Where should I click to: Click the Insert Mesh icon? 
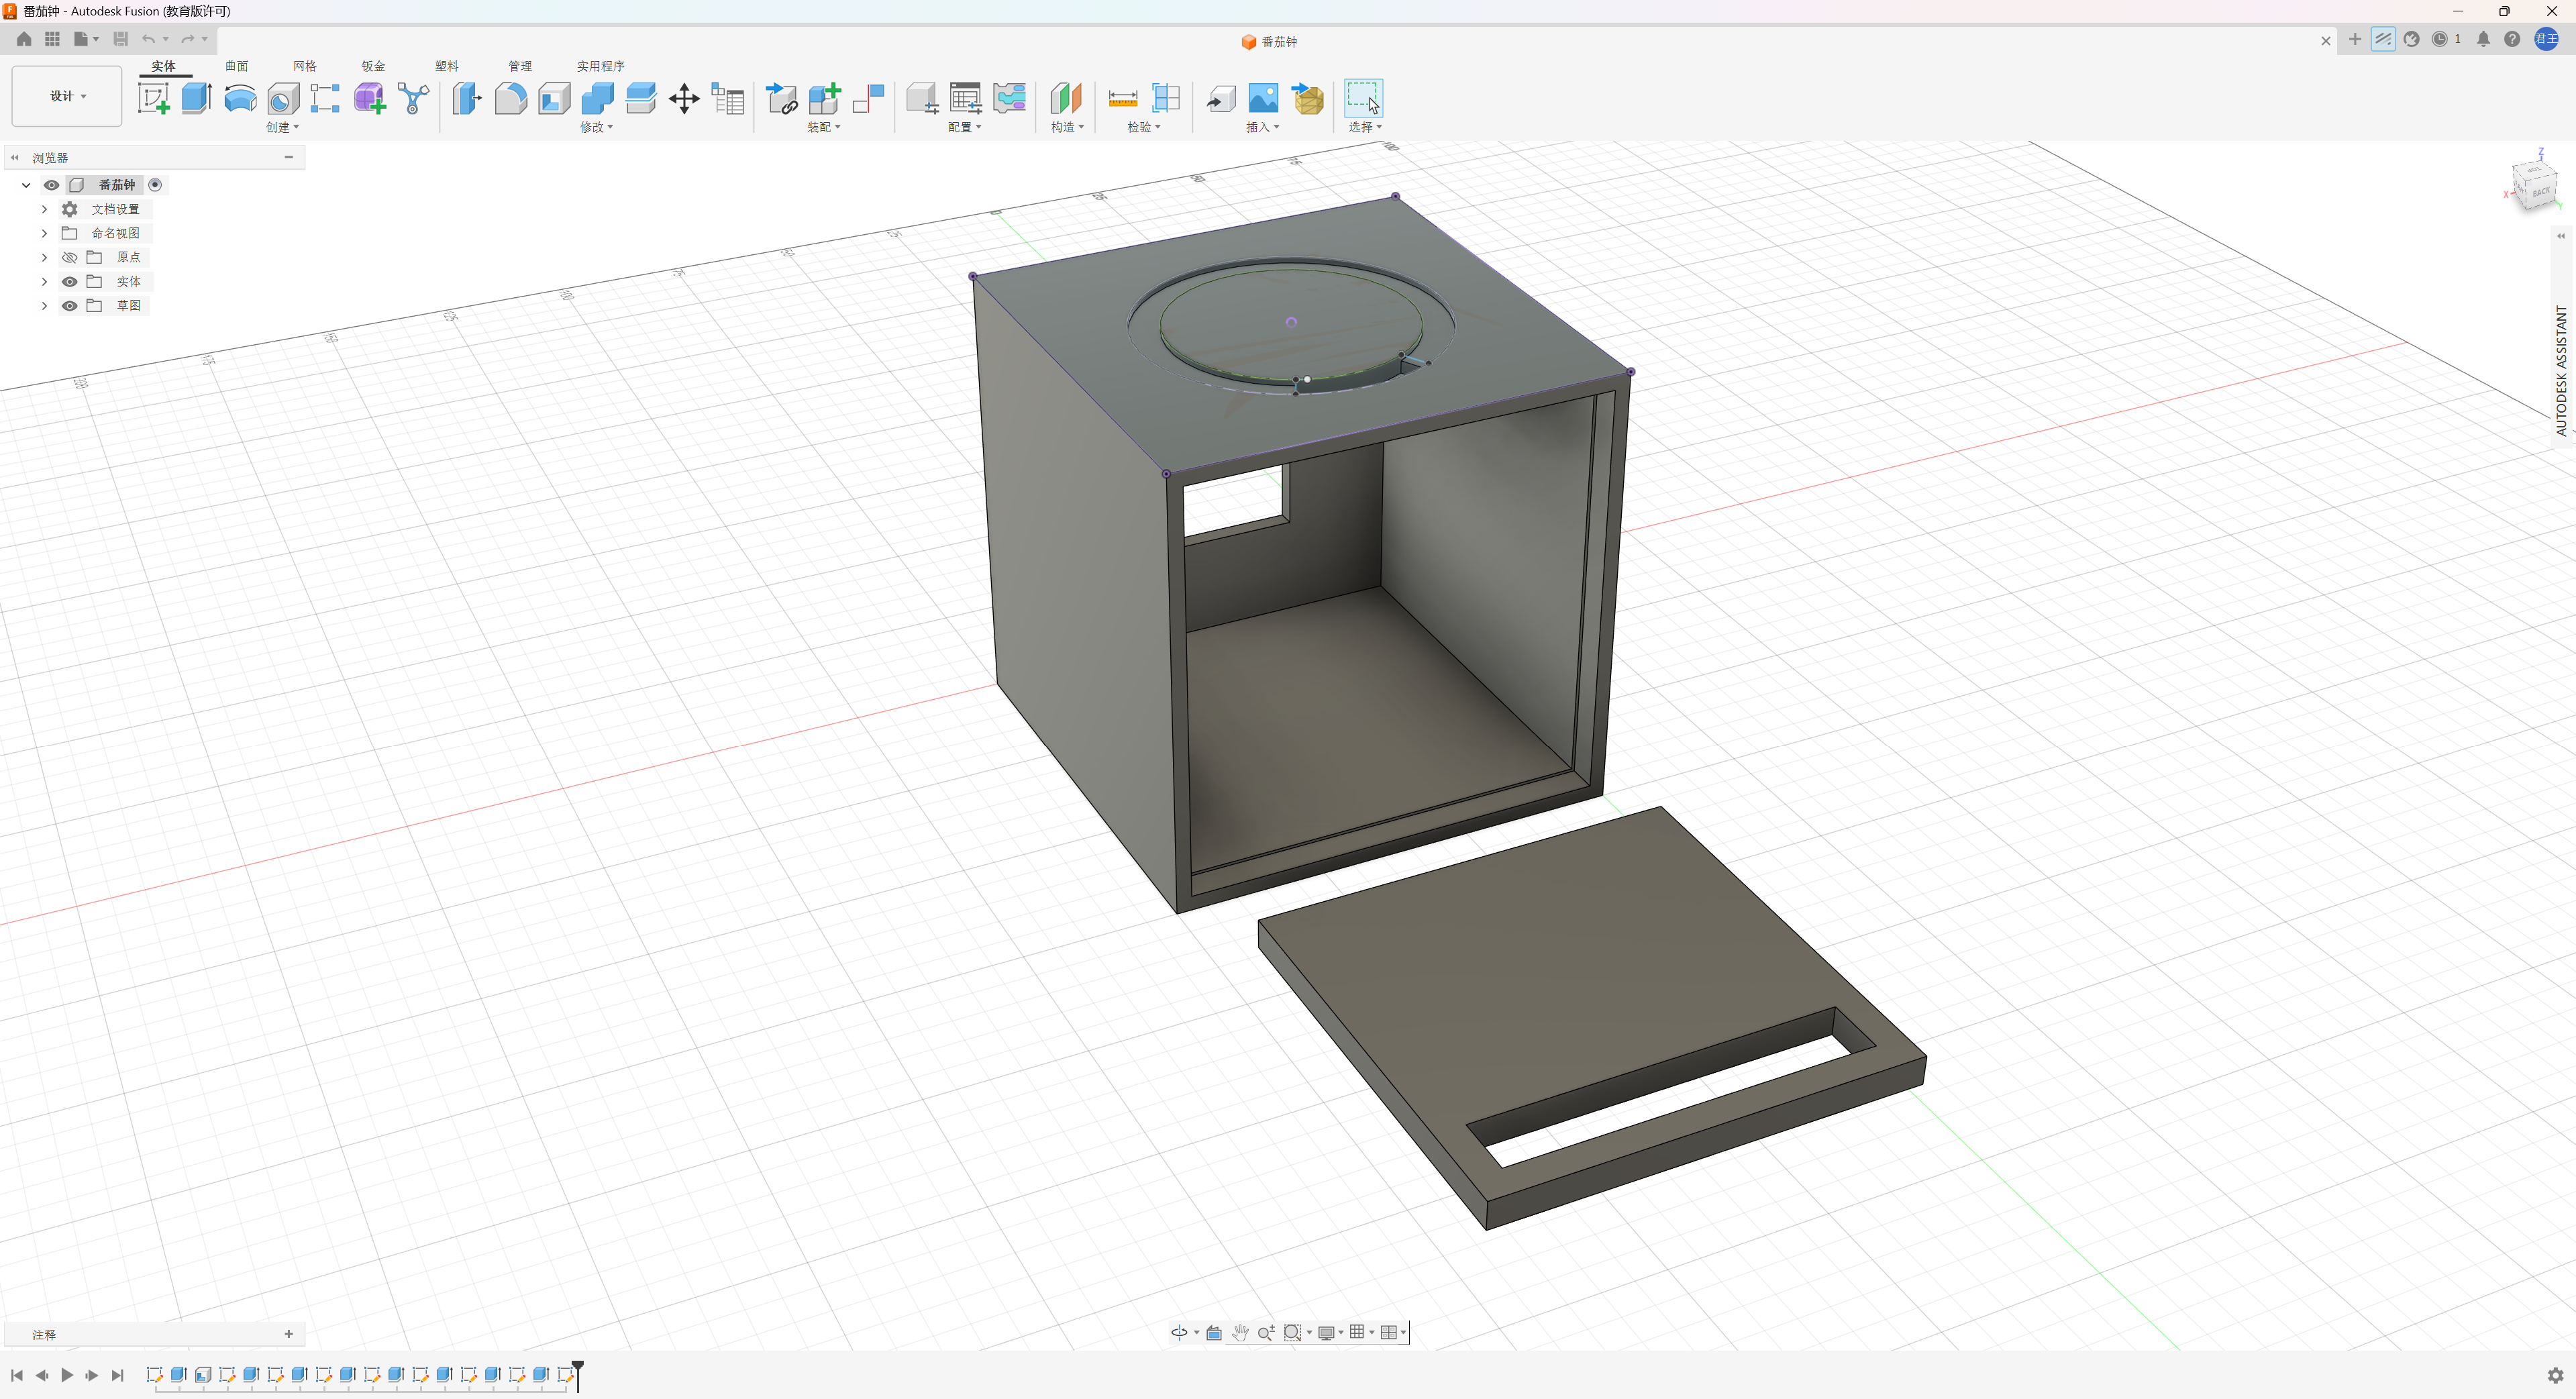coord(1307,98)
